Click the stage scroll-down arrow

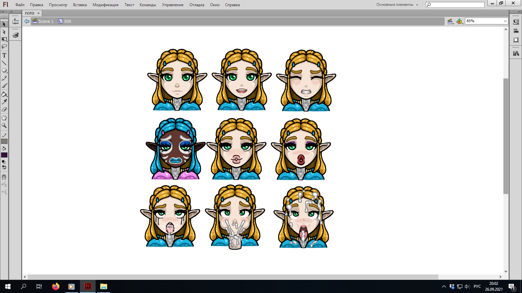(x=506, y=271)
